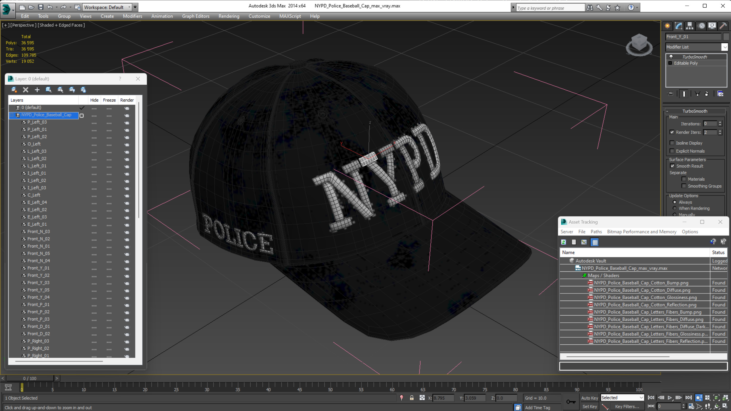Enable Explicit Normals checkbox
This screenshot has width=731, height=411.
tap(672, 151)
